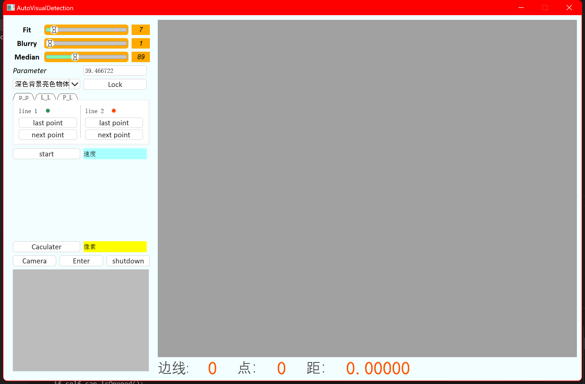Drag the Median slider to adjust
Image resolution: width=585 pixels, height=384 pixels.
pos(75,57)
